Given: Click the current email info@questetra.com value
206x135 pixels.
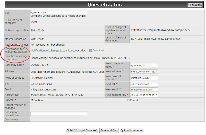Looking at the screenshot, I should (x=43, y=90).
